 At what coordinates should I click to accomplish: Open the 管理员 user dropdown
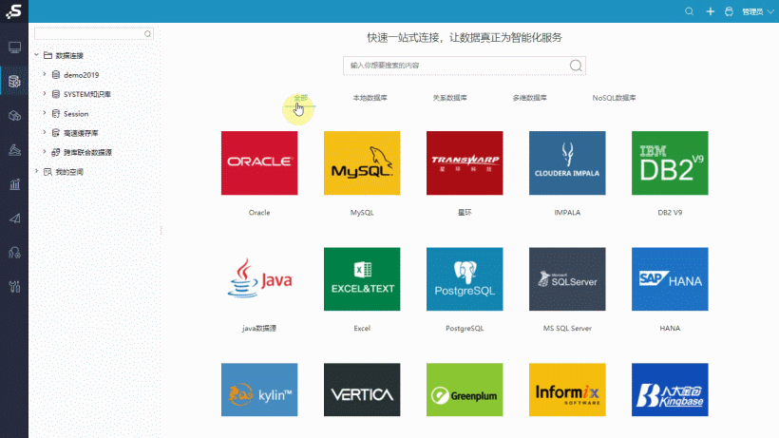pos(757,12)
